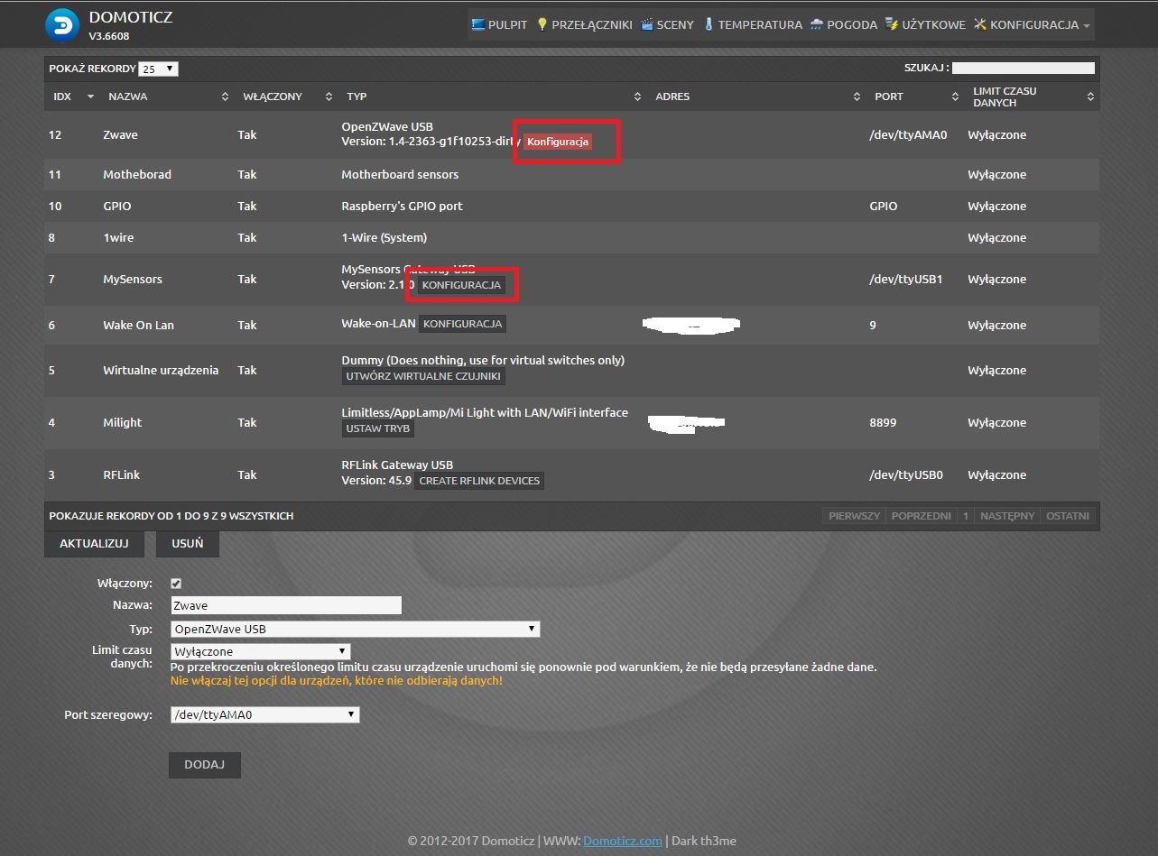Click page 1 pagination button
Screen dimensions: 1158x856
point(965,516)
